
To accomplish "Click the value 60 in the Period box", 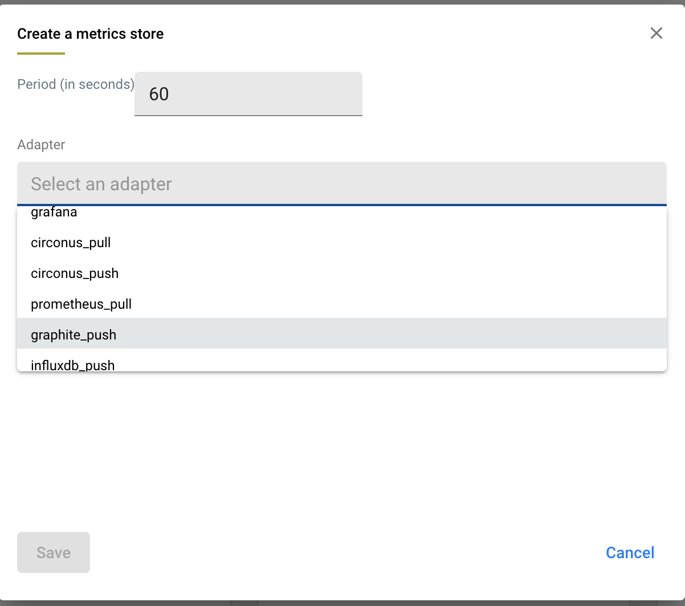I will click(159, 94).
